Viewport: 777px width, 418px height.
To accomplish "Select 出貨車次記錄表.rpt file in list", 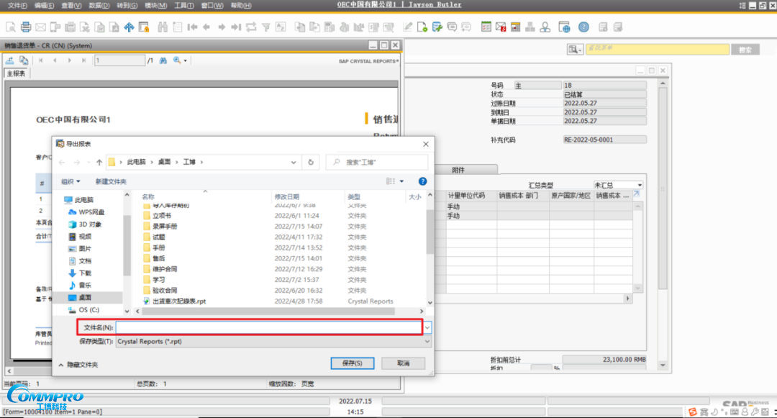I will tap(179, 301).
